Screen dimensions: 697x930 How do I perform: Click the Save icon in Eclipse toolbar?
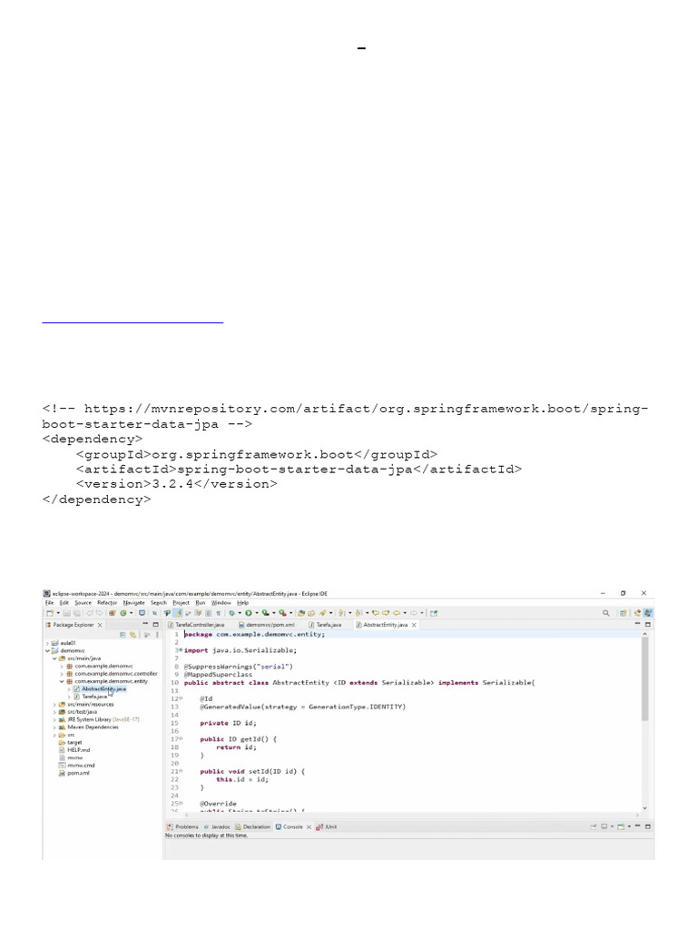coord(66,613)
